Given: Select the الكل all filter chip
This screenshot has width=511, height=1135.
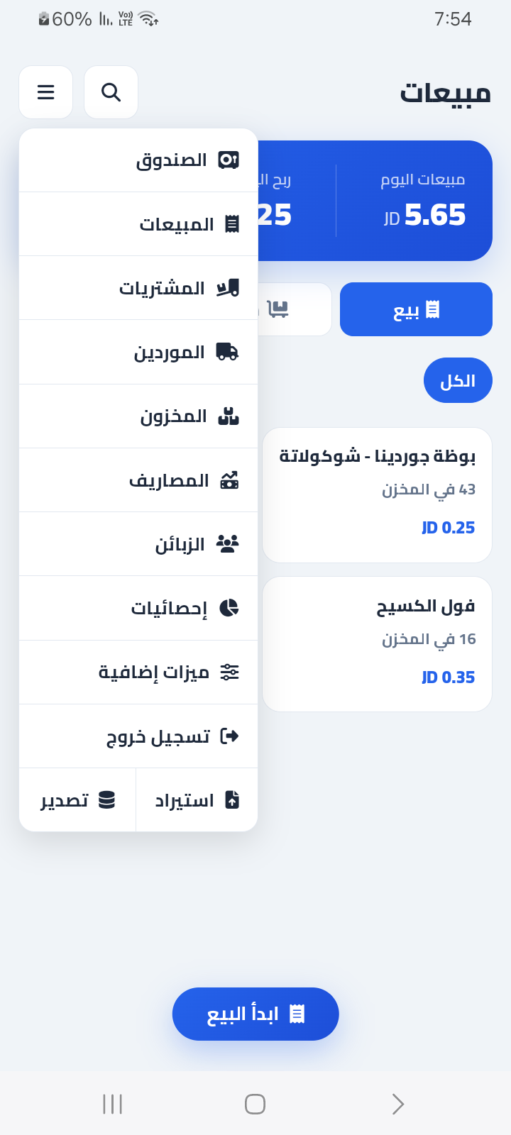Looking at the screenshot, I should point(458,381).
